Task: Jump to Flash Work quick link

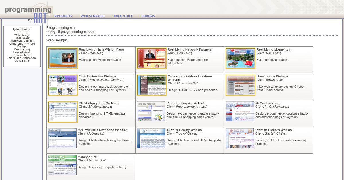Action: tap(22, 38)
